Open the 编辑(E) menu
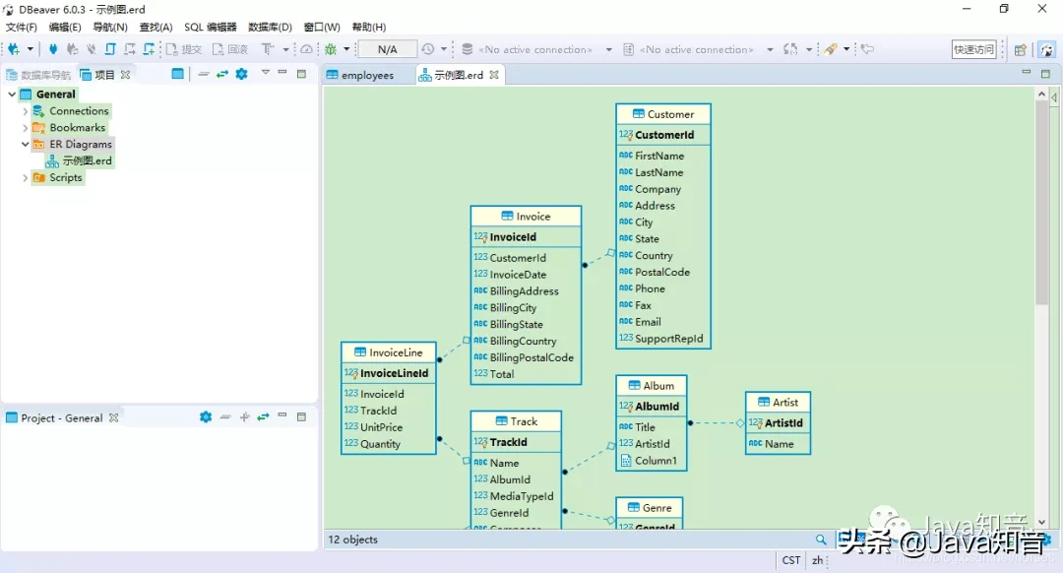Image resolution: width=1063 pixels, height=573 pixels. (65, 28)
